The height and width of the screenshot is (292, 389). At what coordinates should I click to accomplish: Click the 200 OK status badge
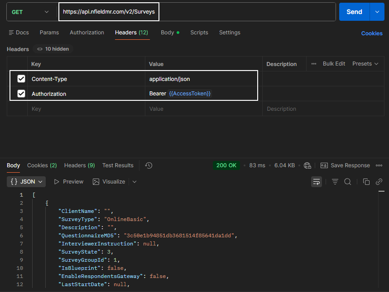(226, 165)
